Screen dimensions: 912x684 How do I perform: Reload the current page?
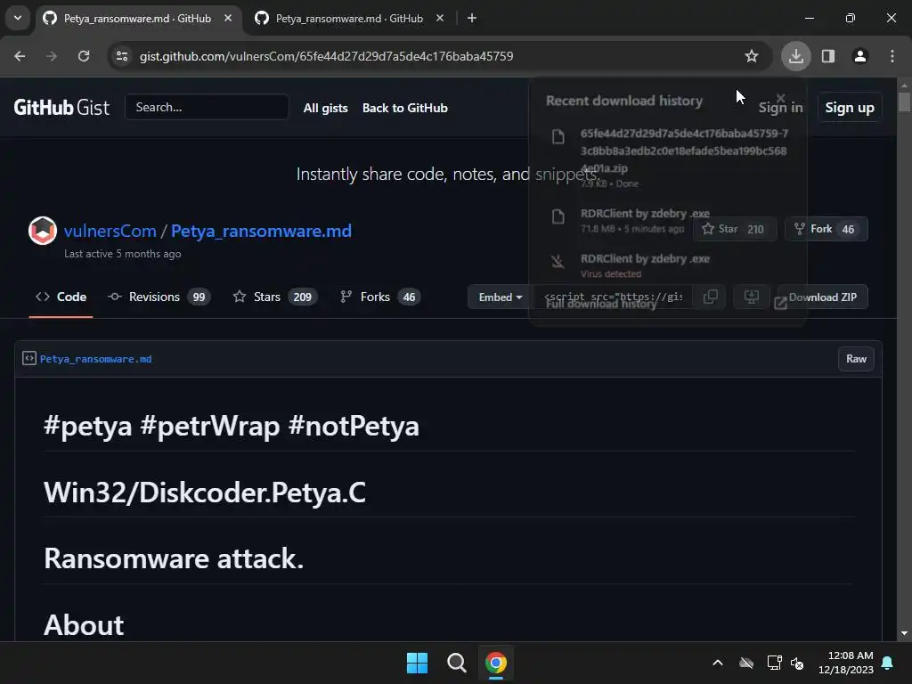84,56
